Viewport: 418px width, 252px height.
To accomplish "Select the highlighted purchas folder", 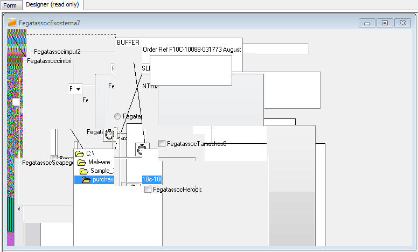I will point(94,179).
